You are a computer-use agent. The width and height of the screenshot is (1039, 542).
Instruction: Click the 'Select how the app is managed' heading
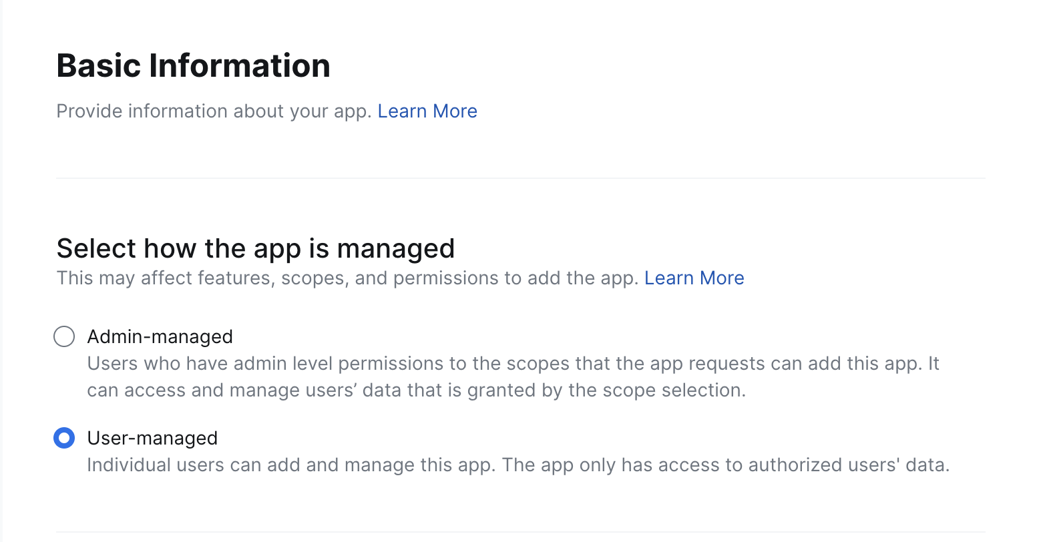(x=256, y=248)
